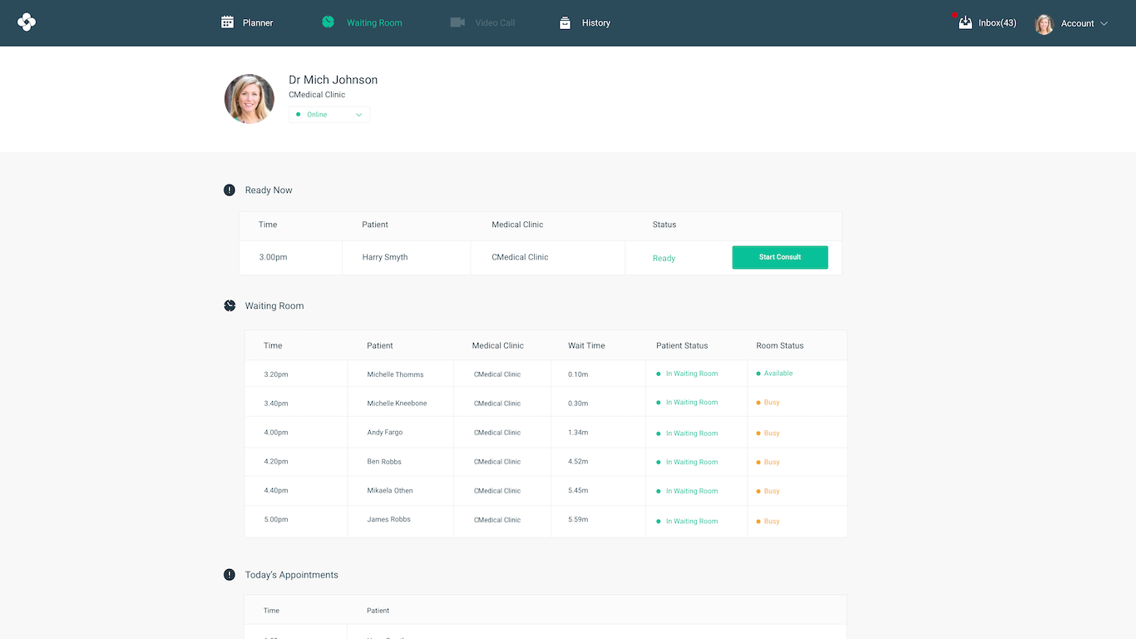Click the account avatar in header

[x=1044, y=23]
